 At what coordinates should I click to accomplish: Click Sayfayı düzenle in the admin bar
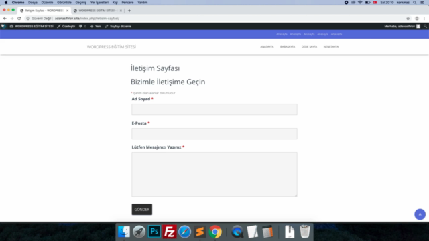[118, 27]
